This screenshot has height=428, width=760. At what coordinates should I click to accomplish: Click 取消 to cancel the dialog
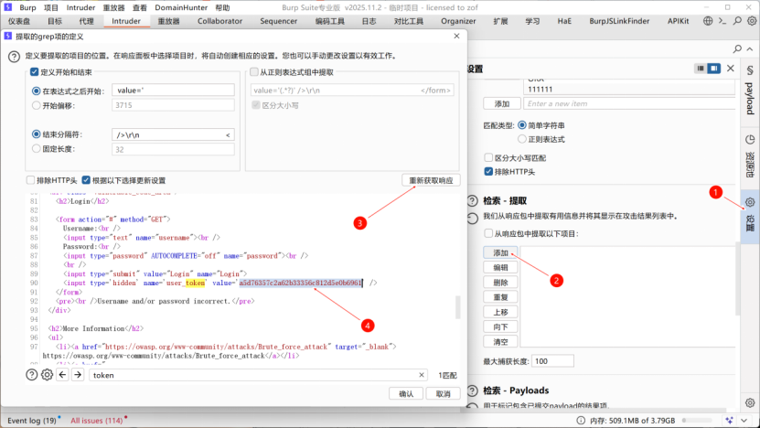(443, 393)
